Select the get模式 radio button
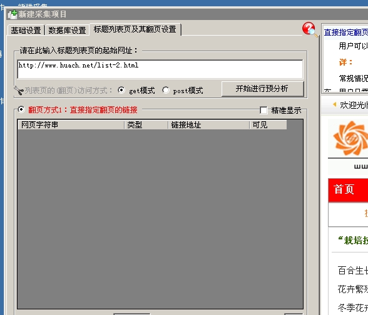 point(121,90)
